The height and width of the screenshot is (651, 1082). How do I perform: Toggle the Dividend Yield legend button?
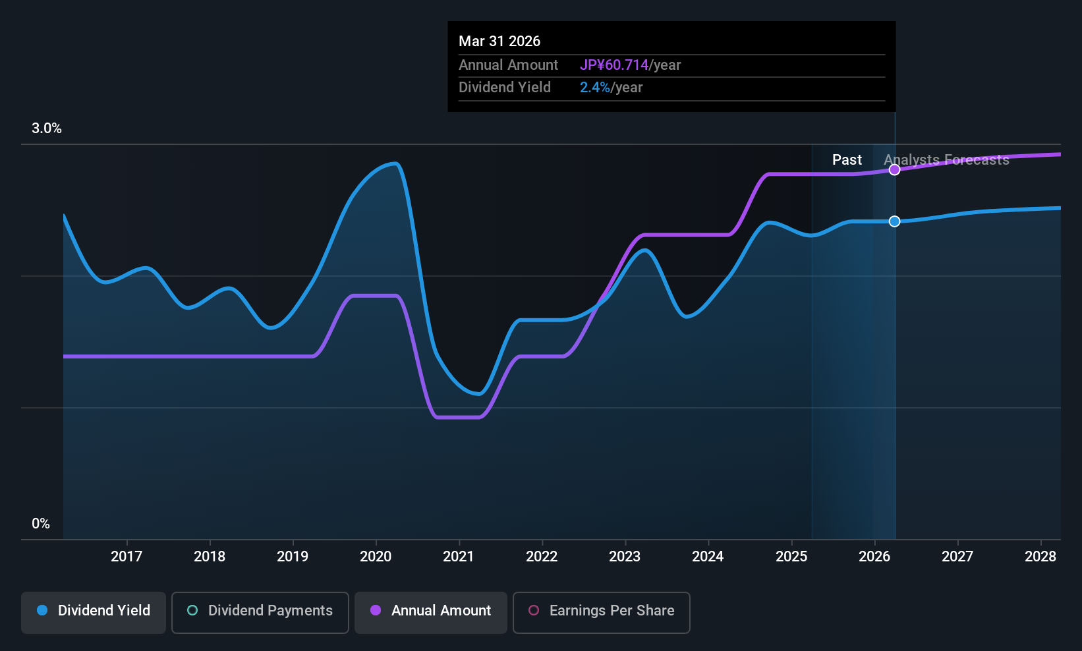[94, 612]
